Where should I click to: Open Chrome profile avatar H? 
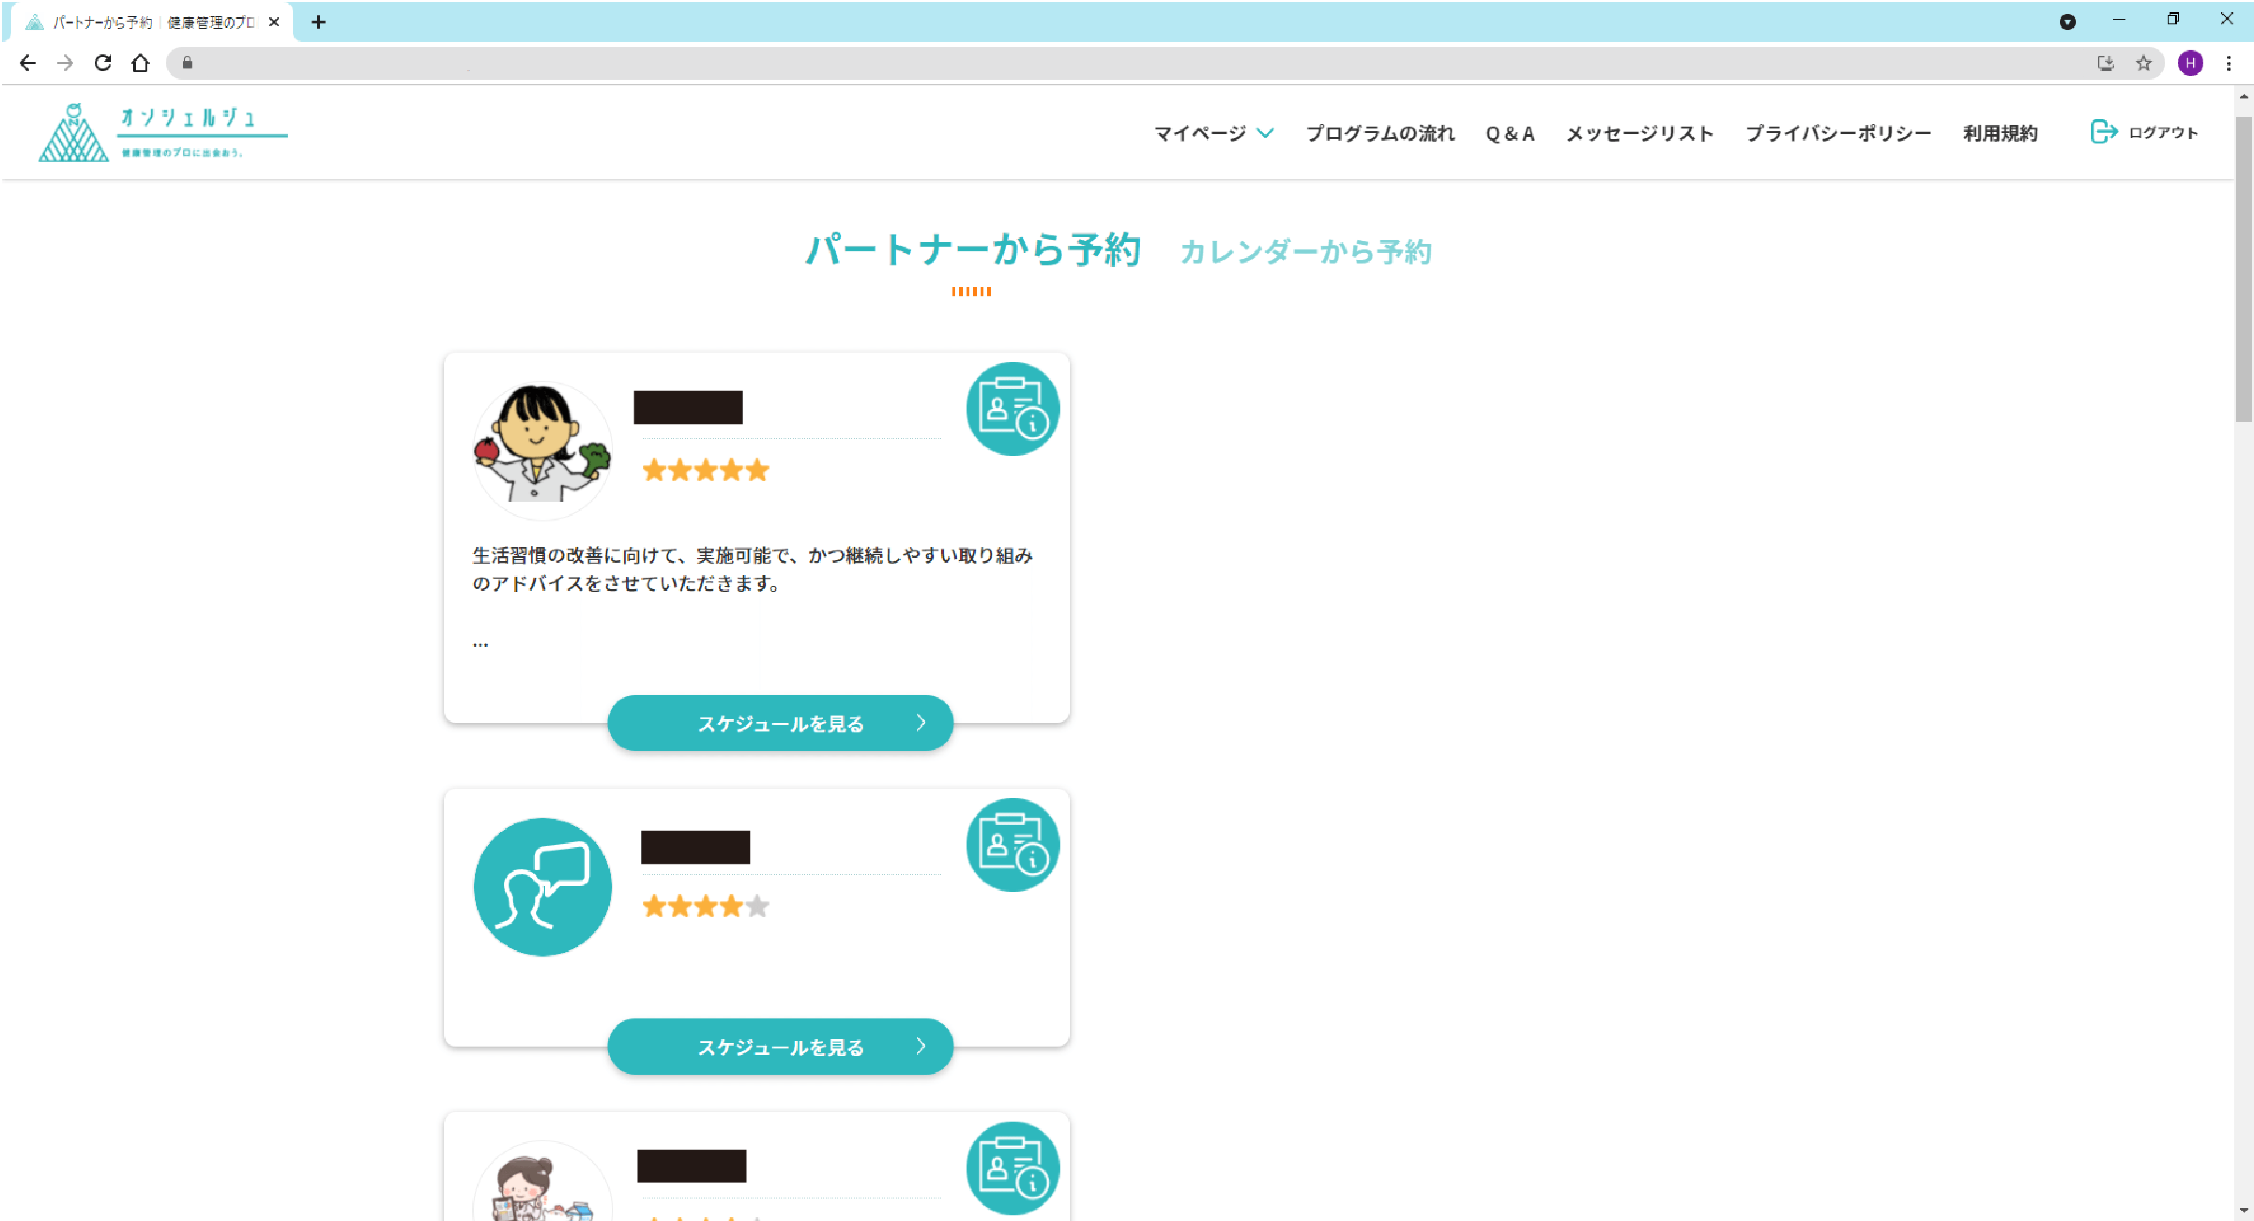click(2190, 63)
